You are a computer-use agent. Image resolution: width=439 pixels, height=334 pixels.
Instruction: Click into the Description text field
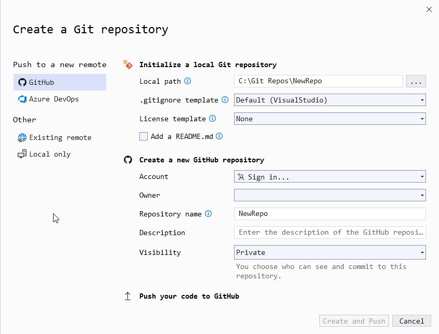point(330,233)
